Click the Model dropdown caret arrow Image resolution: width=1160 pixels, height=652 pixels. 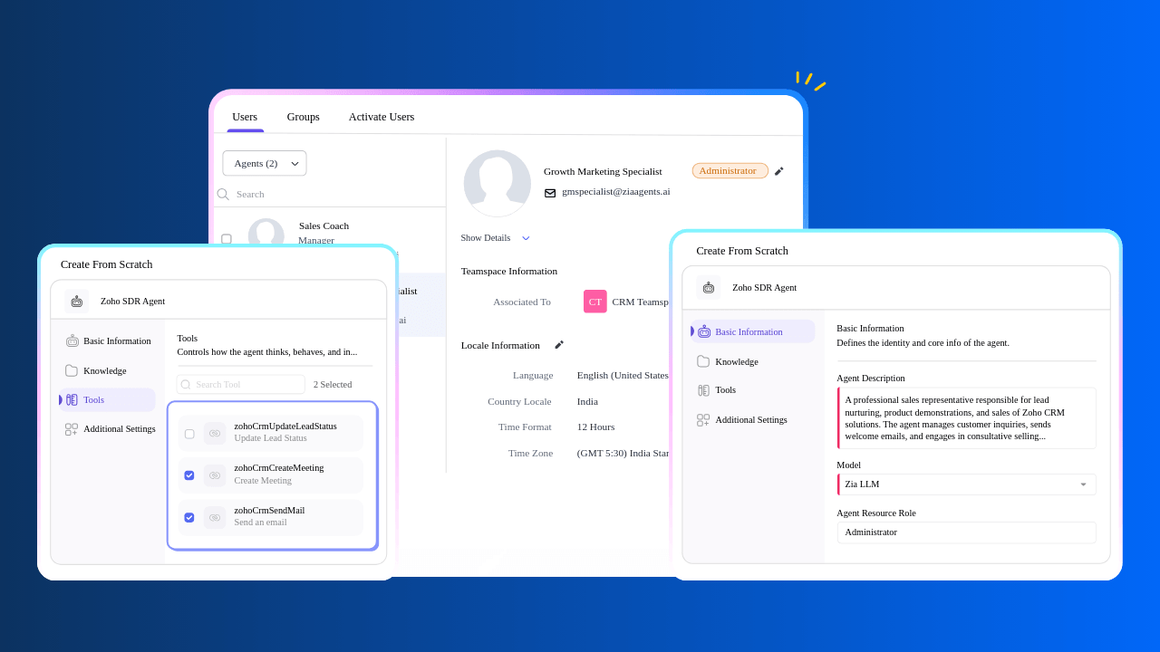[x=1083, y=484]
